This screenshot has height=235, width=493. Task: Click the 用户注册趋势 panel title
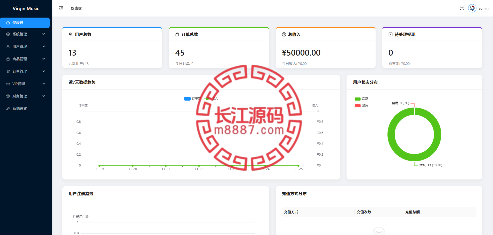pyautogui.click(x=81, y=194)
